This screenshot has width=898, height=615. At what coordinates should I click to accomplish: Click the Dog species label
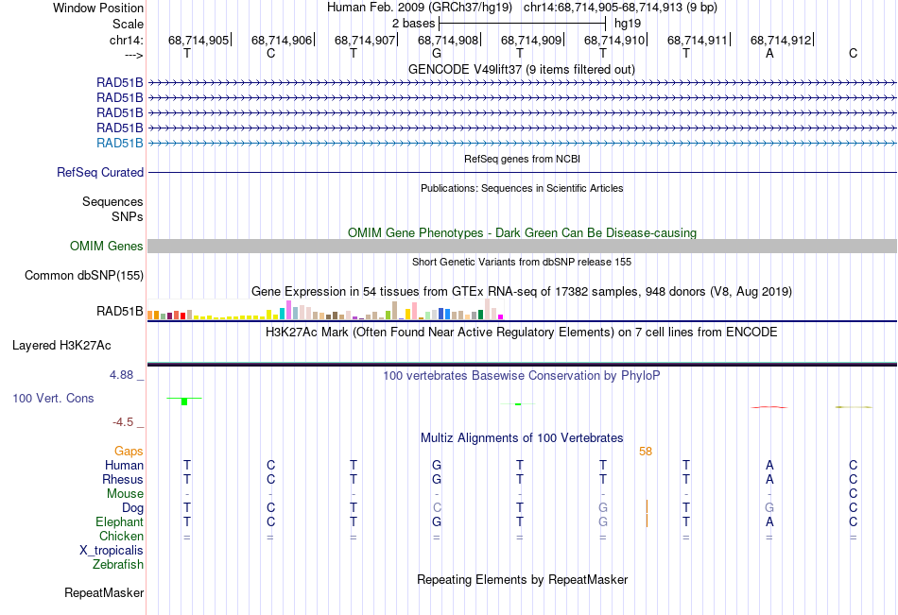(132, 508)
